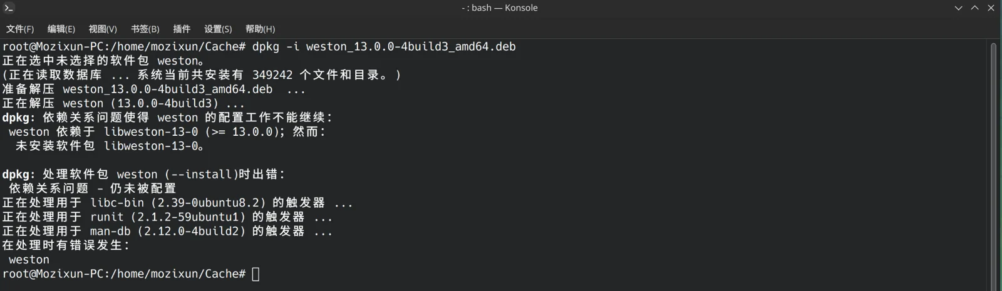The height and width of the screenshot is (291, 1002).
Task: Open the 编辑(E) menu
Action: coord(61,29)
